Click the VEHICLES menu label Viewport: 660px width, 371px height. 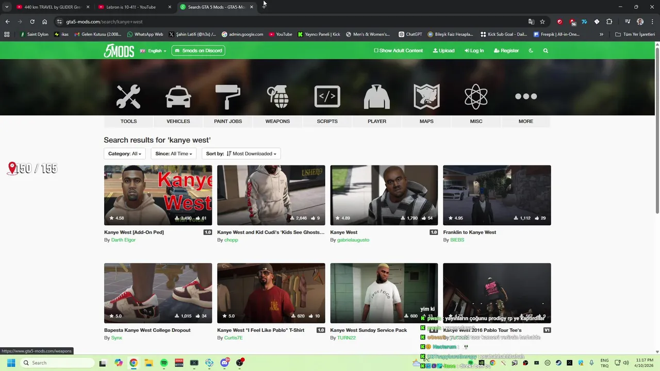(178, 121)
